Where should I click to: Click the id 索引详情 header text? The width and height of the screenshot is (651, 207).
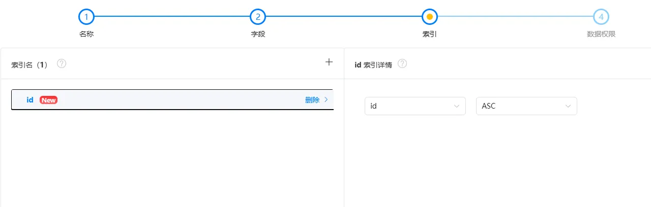click(373, 65)
